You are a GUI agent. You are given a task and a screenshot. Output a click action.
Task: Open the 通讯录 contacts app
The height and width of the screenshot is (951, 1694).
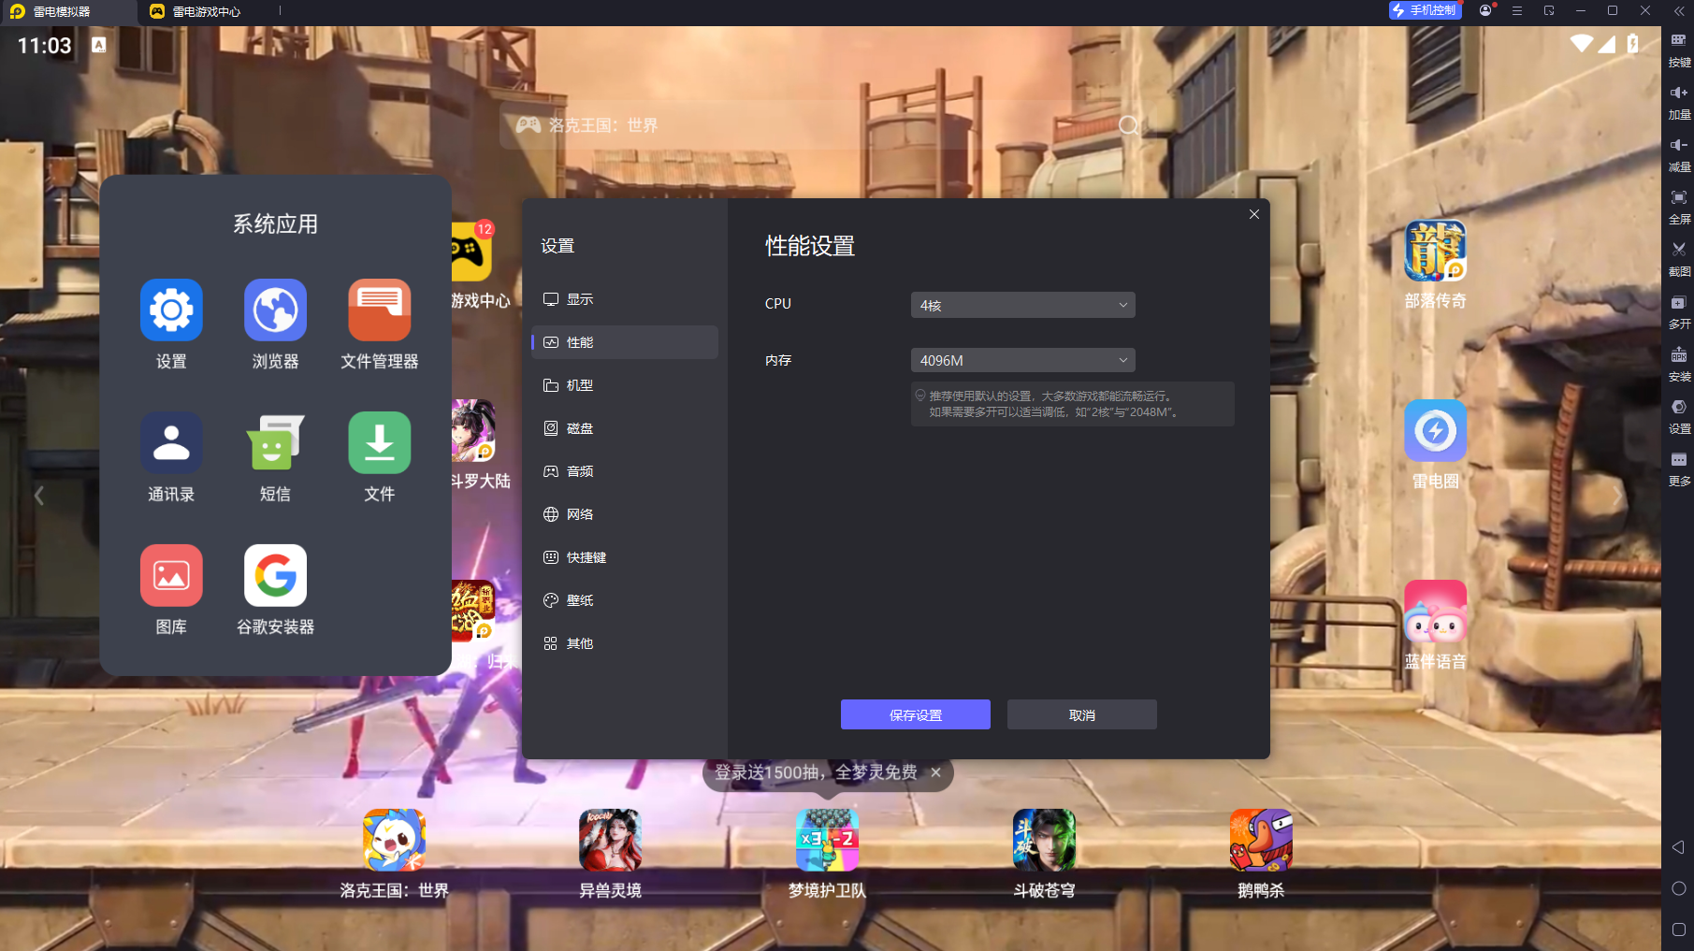pos(171,442)
